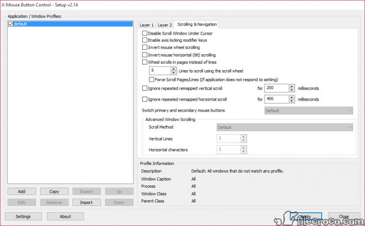The height and width of the screenshot is (226, 365).
Task: Click the Window Class label
Action: 154,194
